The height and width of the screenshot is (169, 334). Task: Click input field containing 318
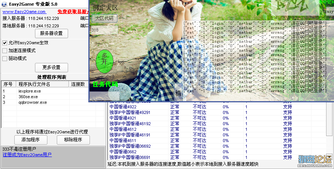click(x=105, y=30)
